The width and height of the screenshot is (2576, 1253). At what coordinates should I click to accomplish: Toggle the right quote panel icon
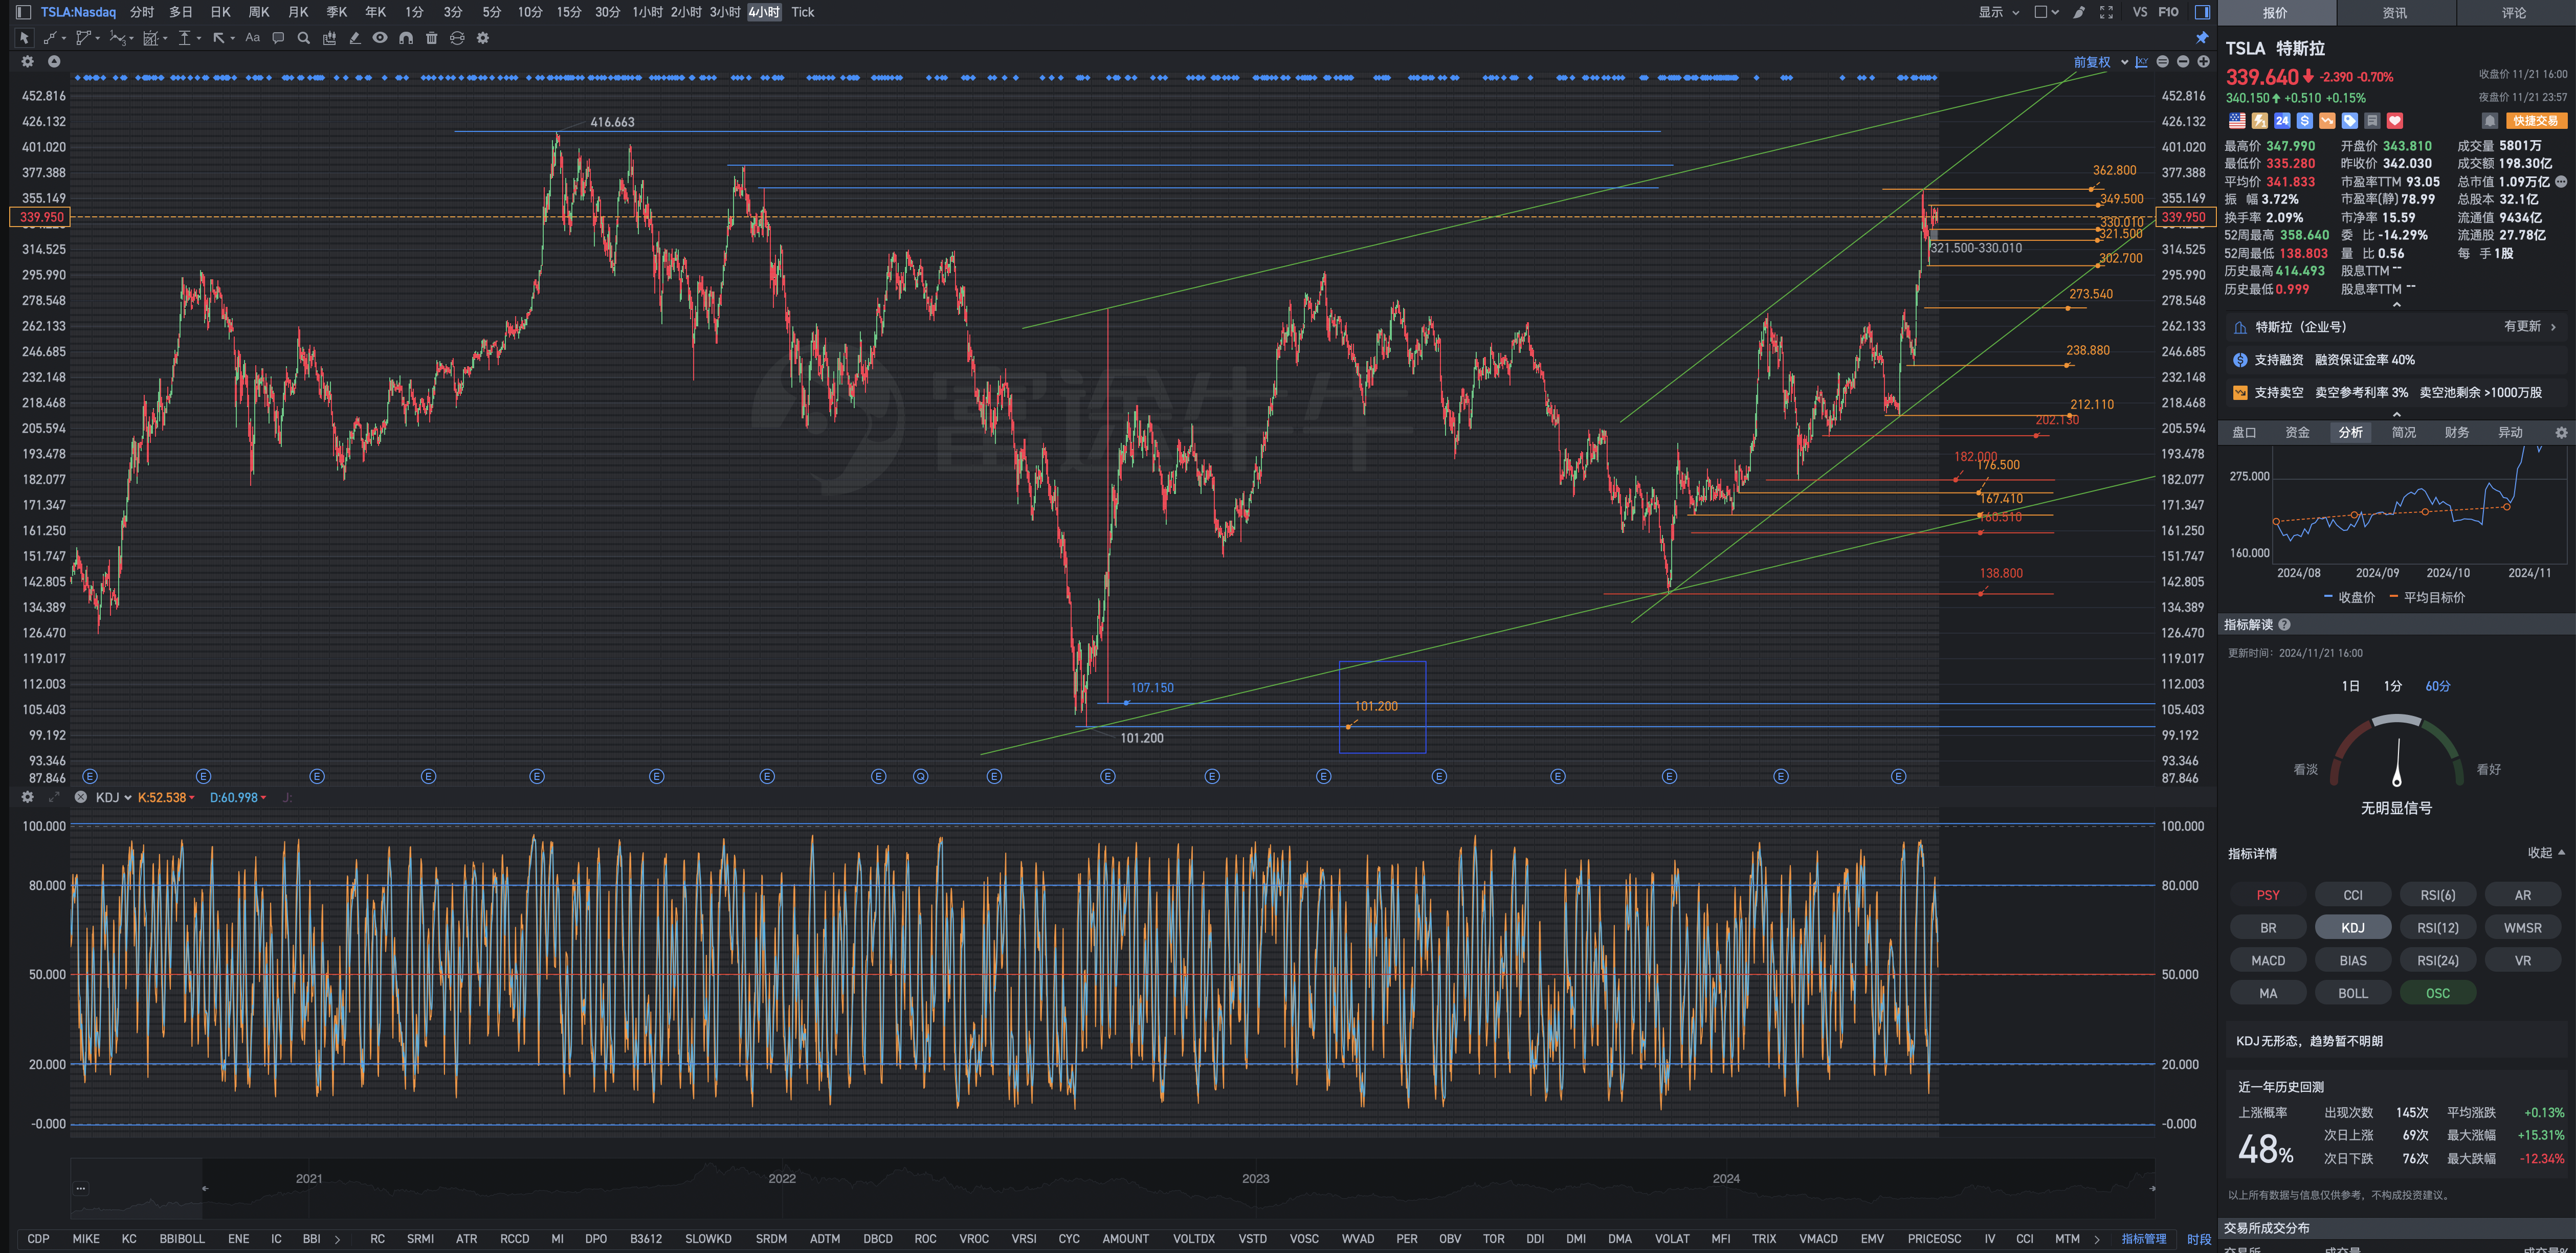pyautogui.click(x=2202, y=12)
